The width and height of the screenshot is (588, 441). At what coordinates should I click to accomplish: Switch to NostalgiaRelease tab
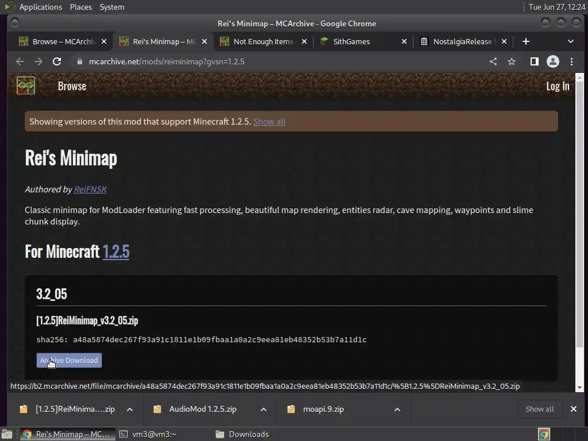pos(462,41)
